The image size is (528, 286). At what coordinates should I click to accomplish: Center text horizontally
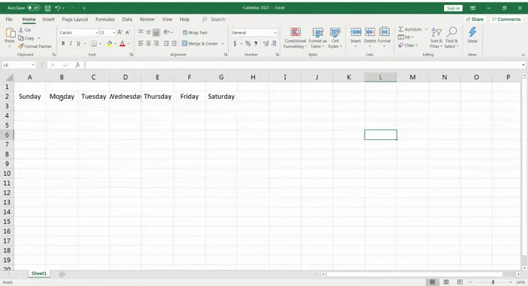point(148,43)
